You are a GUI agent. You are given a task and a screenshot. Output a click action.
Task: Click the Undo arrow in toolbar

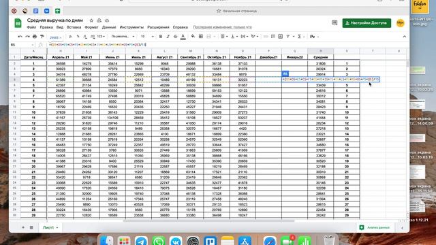click(x=20, y=36)
